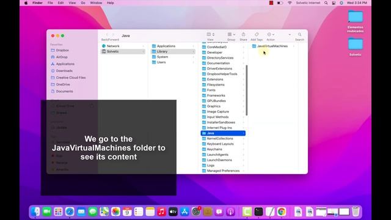Open the View menu in menu bar
This screenshot has width=391, height=220.
[72, 3]
